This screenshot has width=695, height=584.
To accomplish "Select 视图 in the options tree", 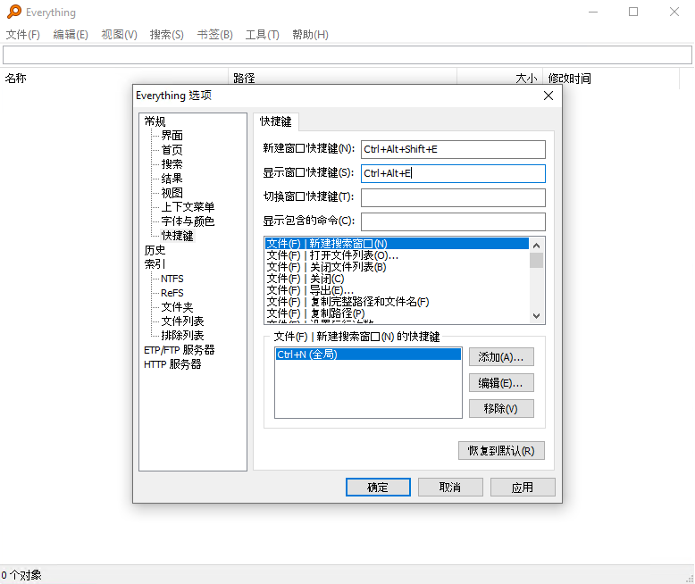I will pos(172,193).
